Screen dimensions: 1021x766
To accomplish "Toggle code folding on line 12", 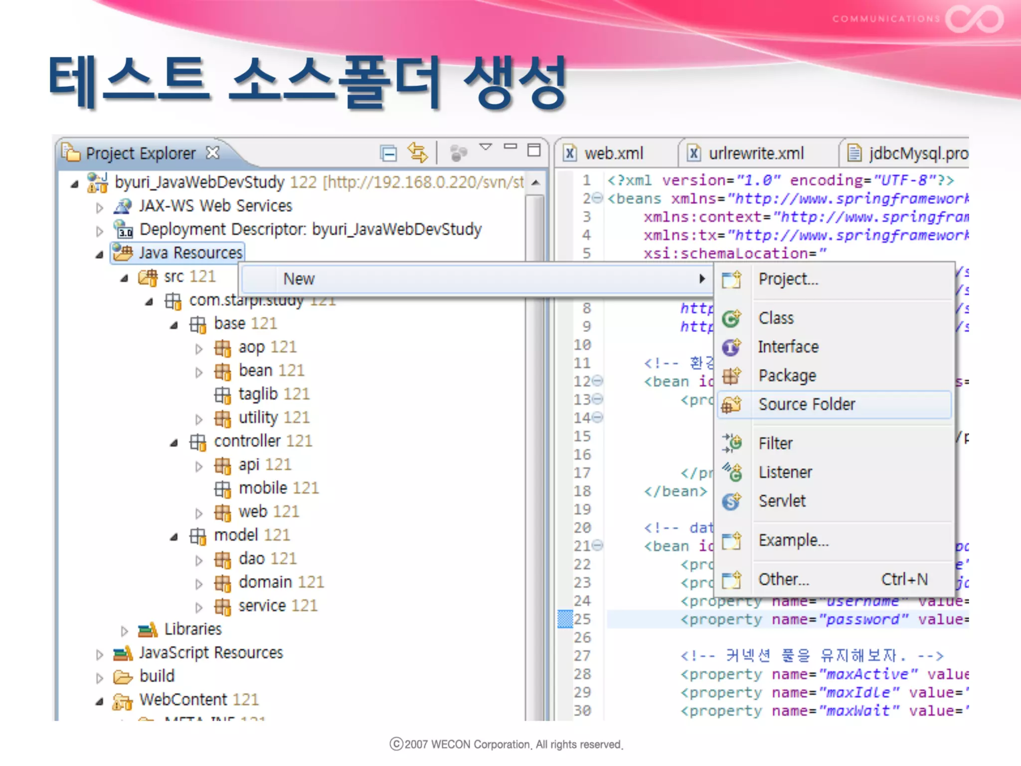I will click(598, 382).
